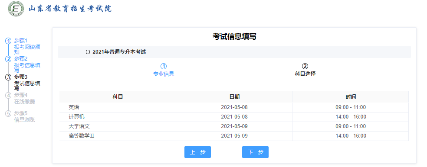
Task: Click the 科目选择 step 2 circle
Action: coord(305,66)
